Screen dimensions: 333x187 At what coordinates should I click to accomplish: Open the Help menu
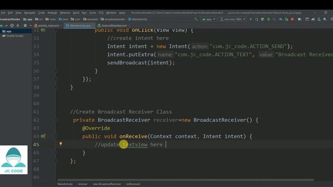tap(122, 12)
